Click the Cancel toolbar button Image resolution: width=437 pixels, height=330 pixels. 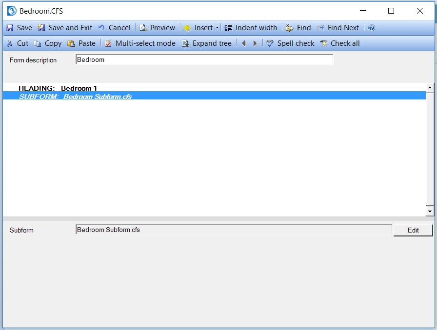pyautogui.click(x=114, y=28)
